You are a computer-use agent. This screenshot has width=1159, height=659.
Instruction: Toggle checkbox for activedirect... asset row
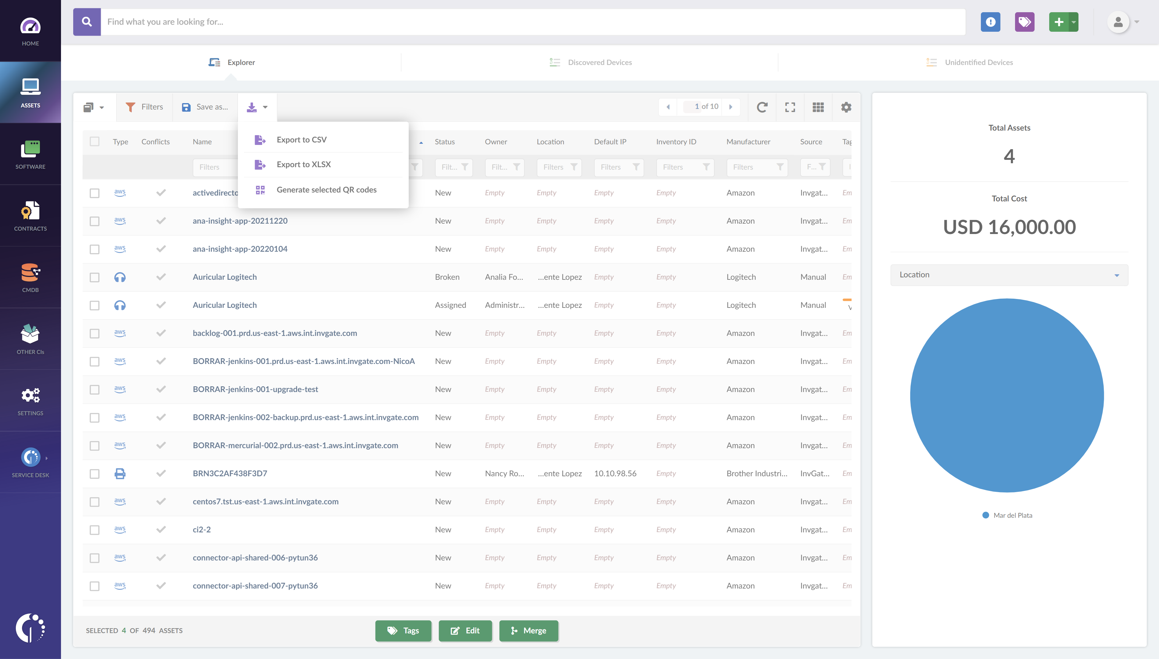[95, 193]
